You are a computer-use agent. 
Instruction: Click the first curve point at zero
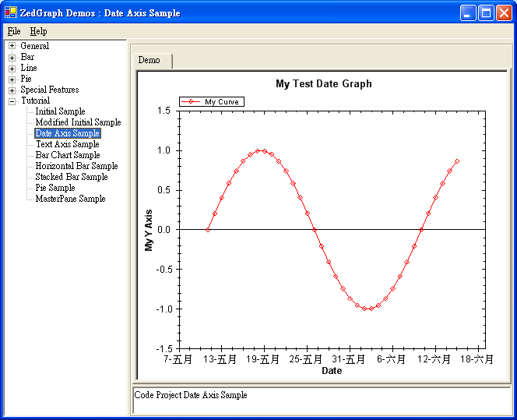pos(208,230)
